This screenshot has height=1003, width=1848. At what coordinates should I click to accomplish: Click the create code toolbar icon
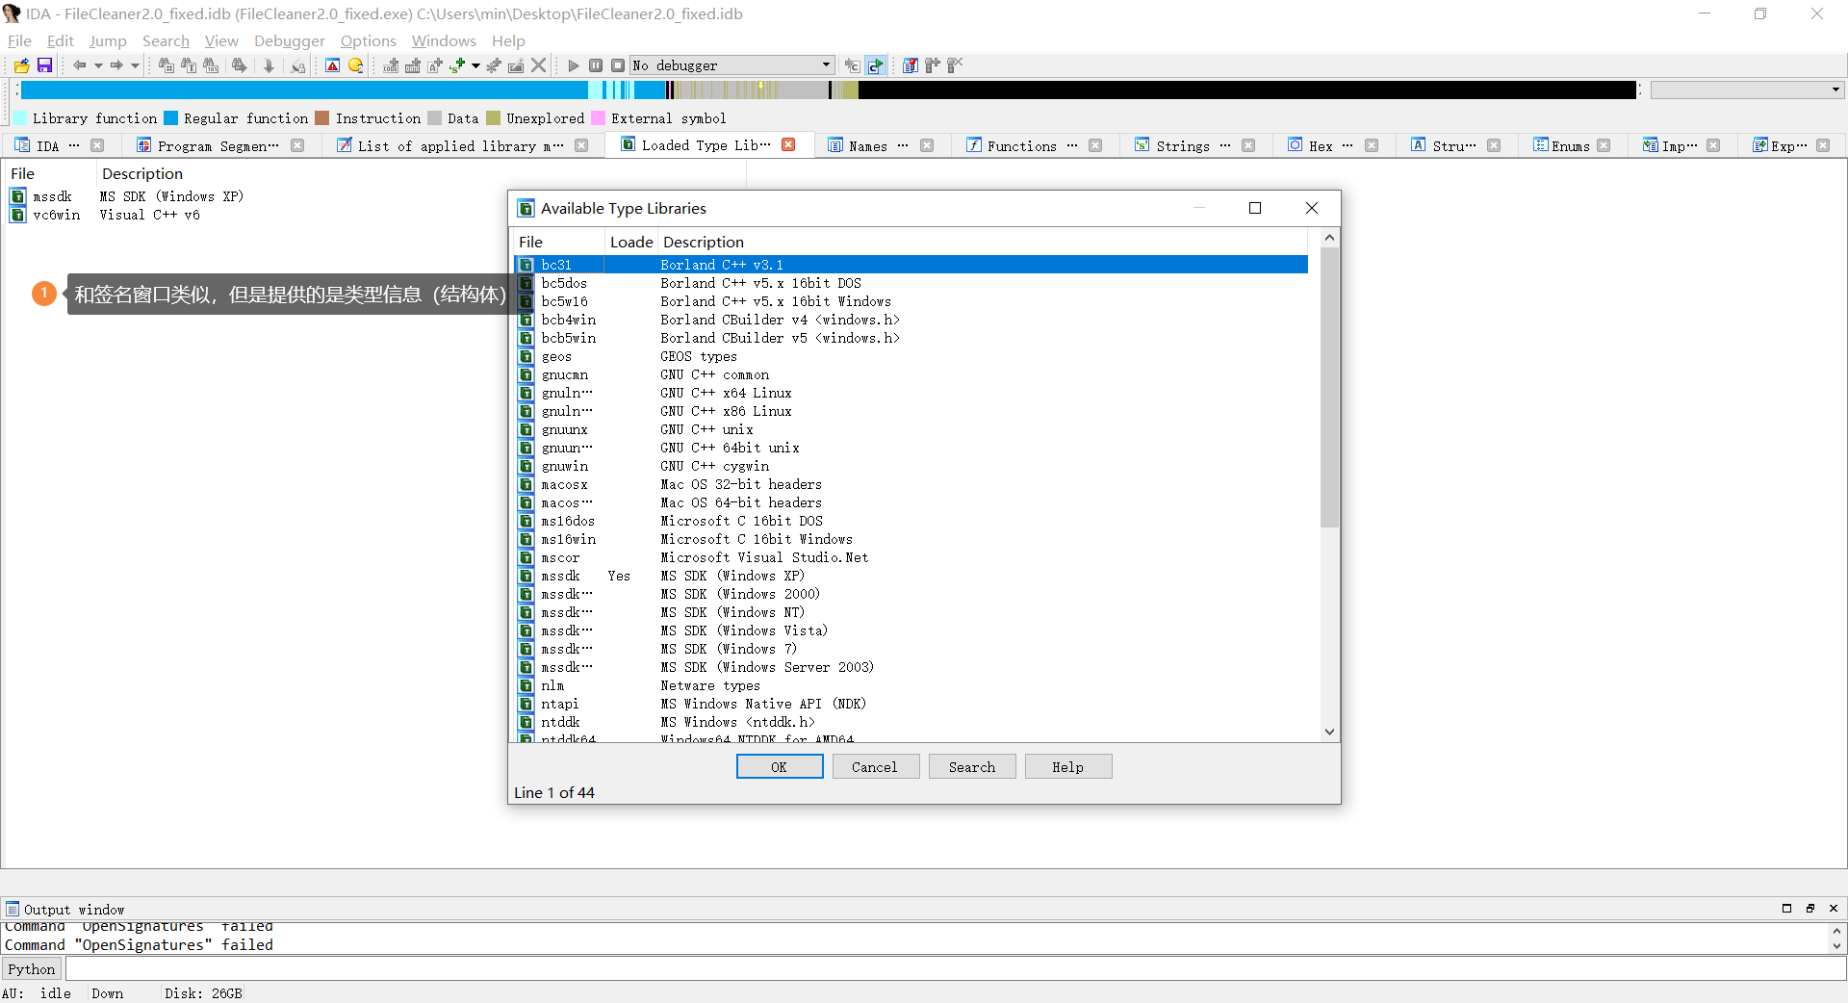tap(391, 65)
